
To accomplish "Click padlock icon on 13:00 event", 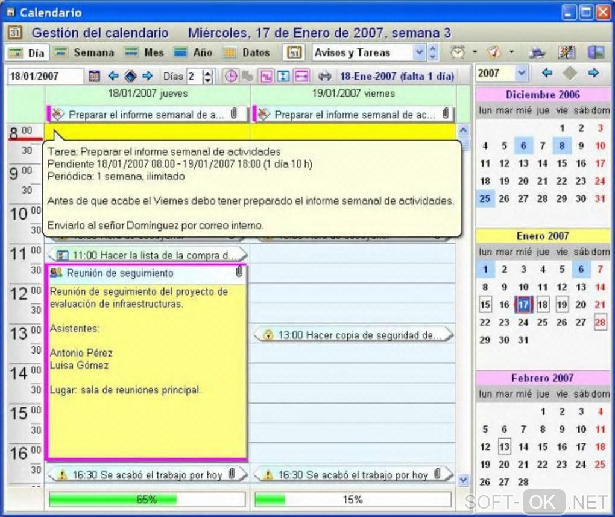I will 268,335.
